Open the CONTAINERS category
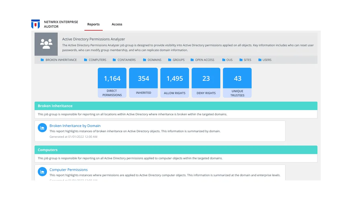 126,60
